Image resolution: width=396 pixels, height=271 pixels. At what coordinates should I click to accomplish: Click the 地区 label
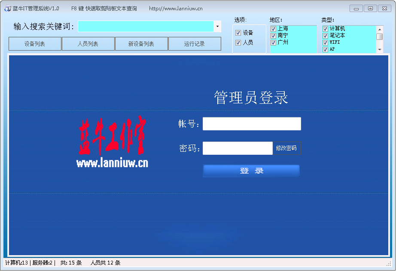coord(276,20)
